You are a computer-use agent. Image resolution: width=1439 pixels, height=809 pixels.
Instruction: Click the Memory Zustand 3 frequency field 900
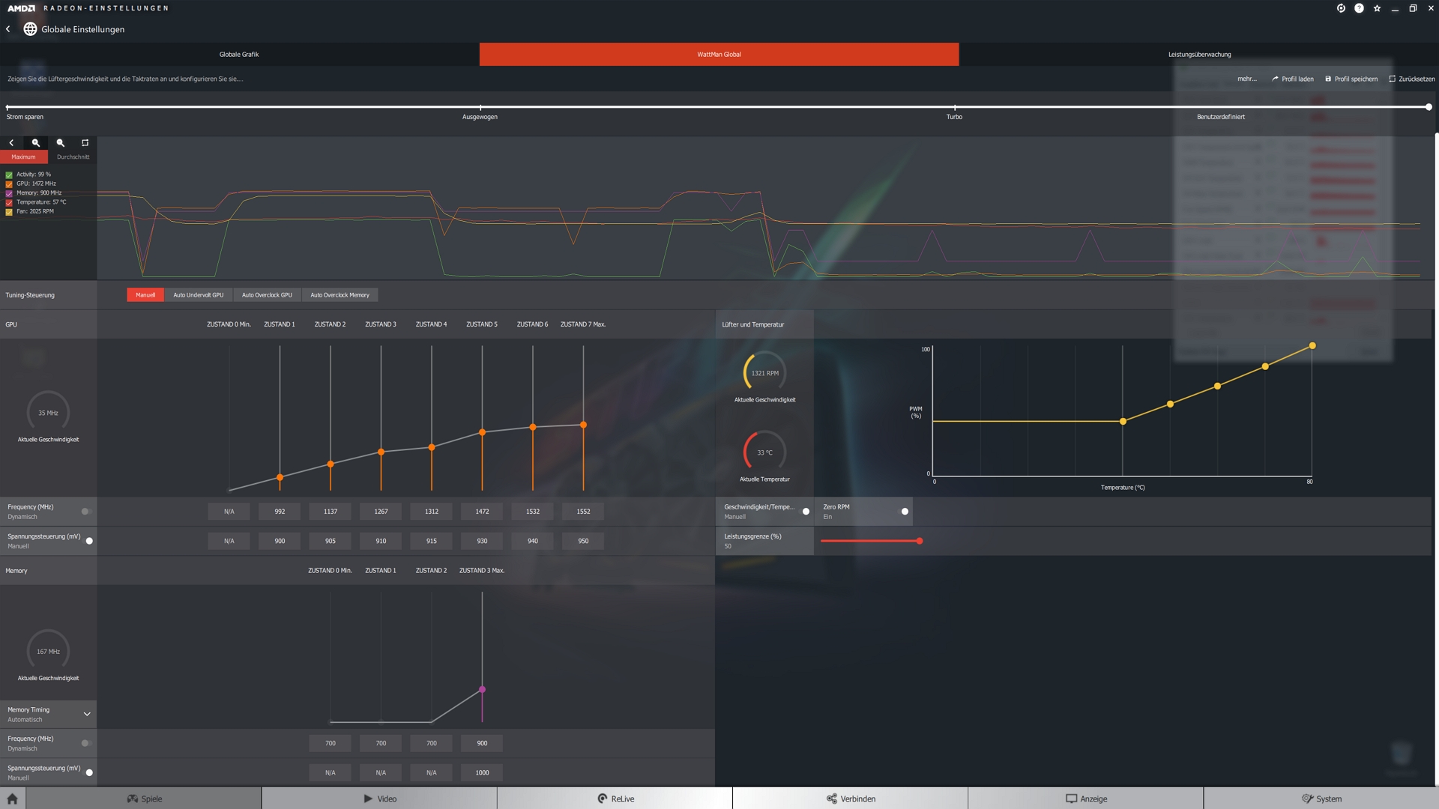pos(482,743)
